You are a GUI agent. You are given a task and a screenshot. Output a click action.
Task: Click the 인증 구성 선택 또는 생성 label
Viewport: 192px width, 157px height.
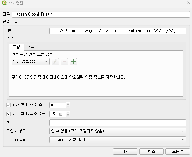coord(32,54)
